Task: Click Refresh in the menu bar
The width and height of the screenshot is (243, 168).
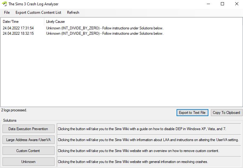Action: (73, 13)
